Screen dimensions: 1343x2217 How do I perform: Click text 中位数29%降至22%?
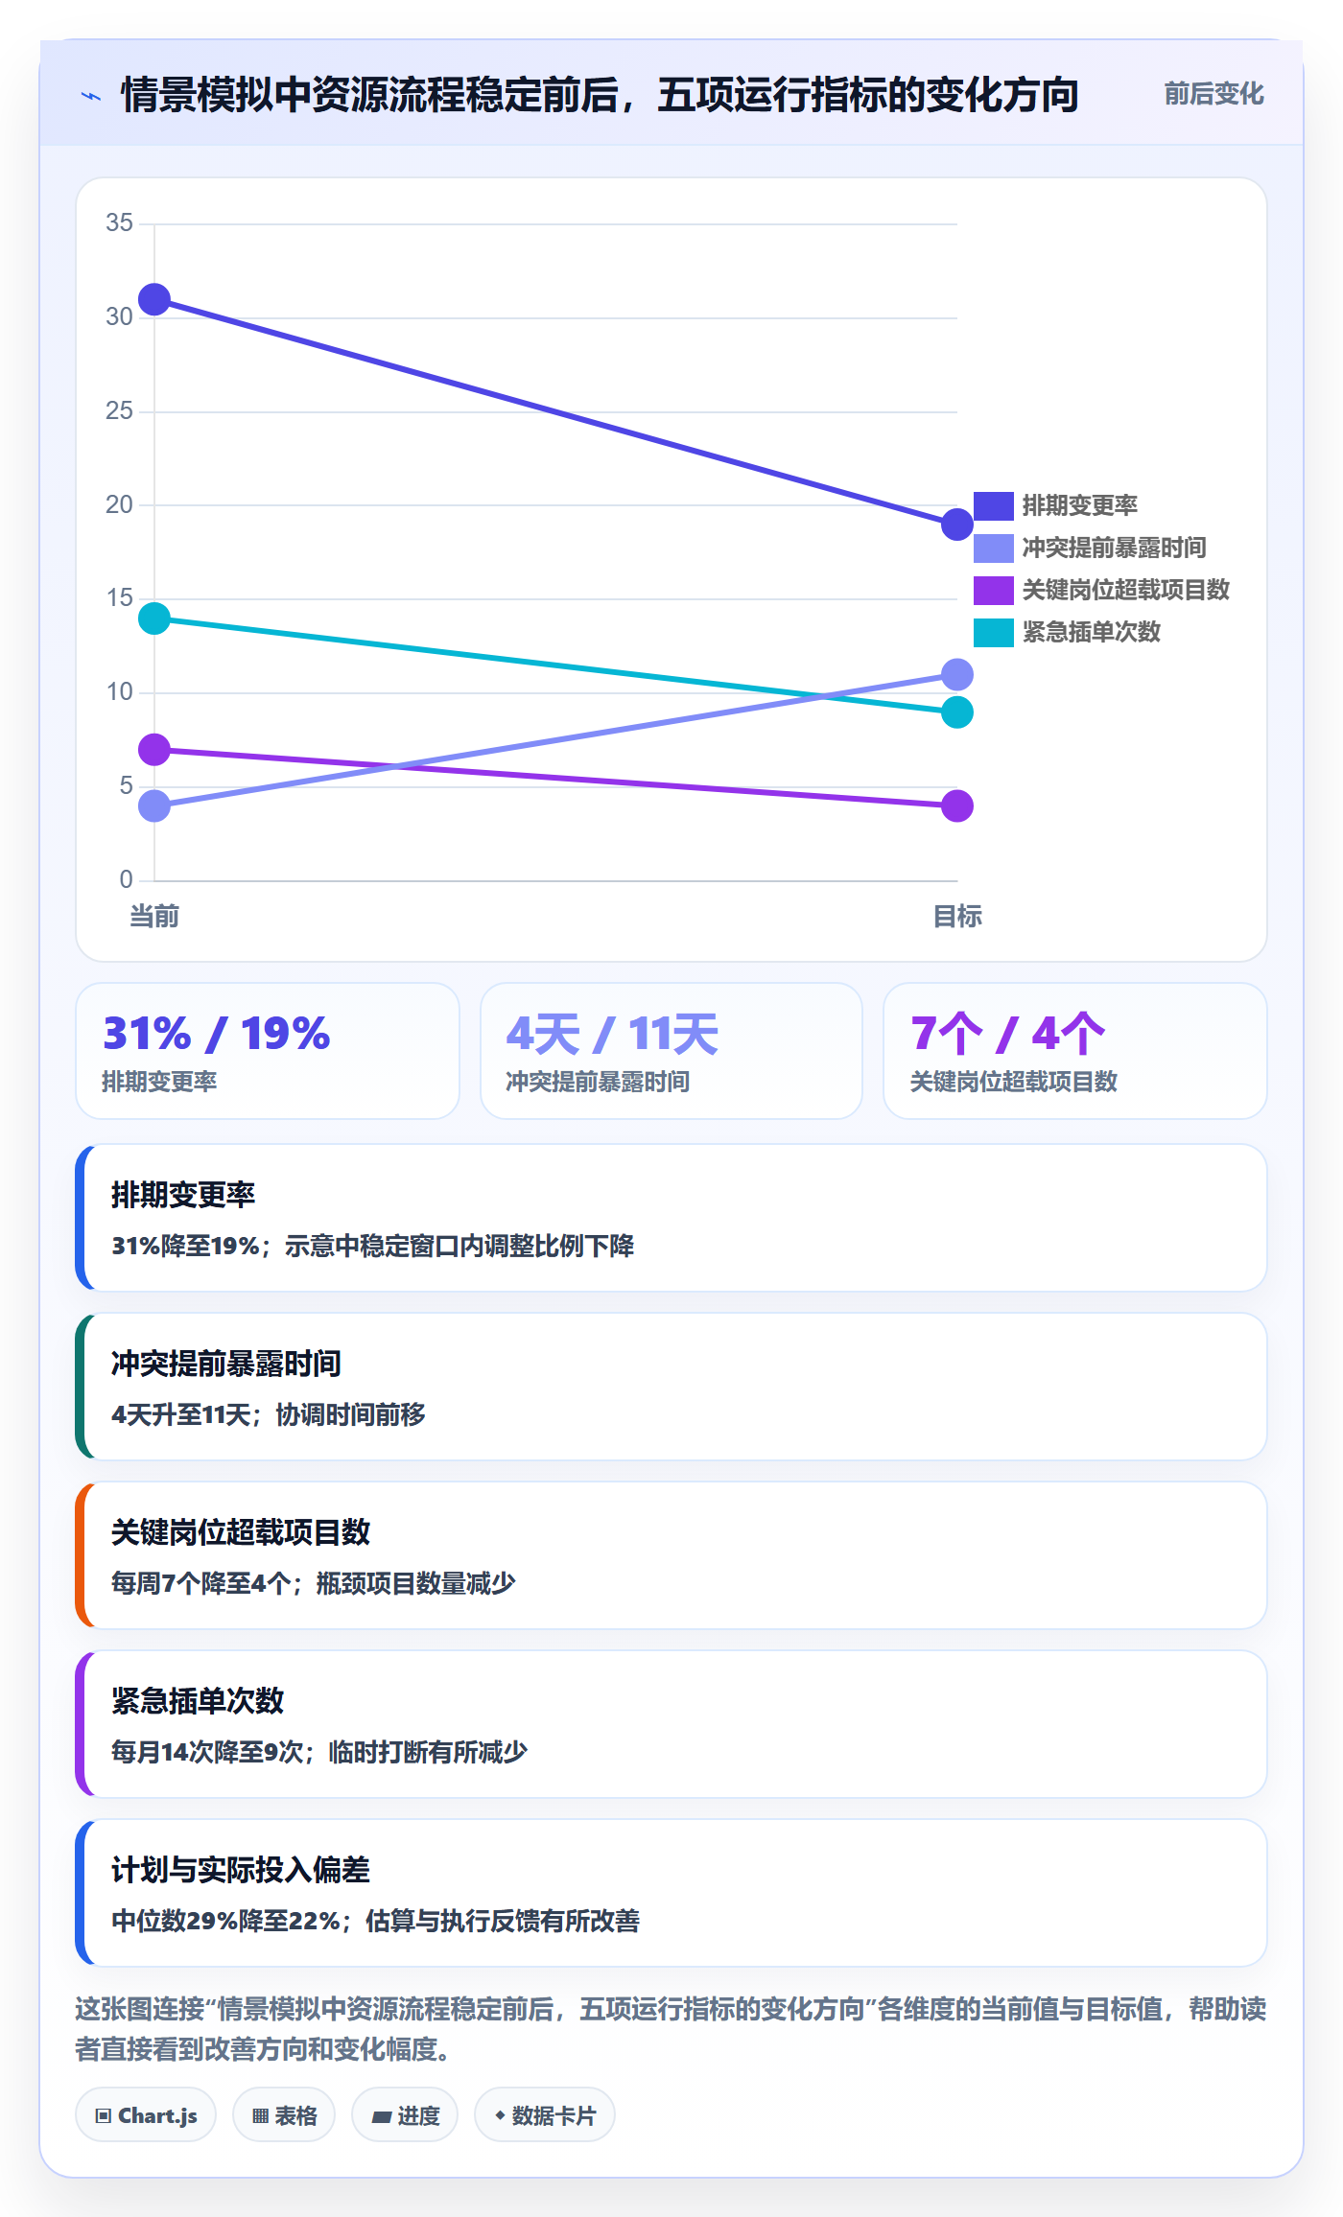point(225,1921)
